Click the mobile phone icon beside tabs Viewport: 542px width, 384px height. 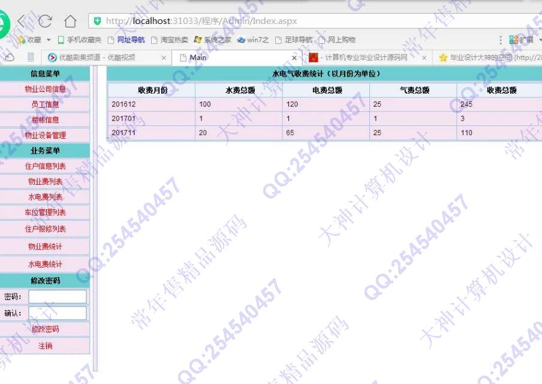(31, 57)
